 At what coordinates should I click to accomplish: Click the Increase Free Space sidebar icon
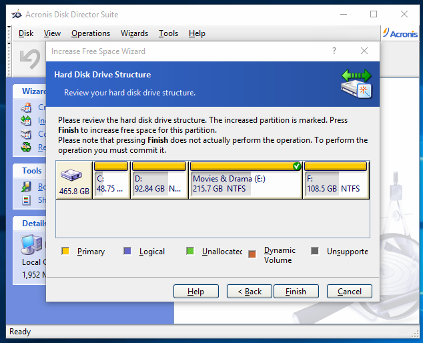coord(26,121)
